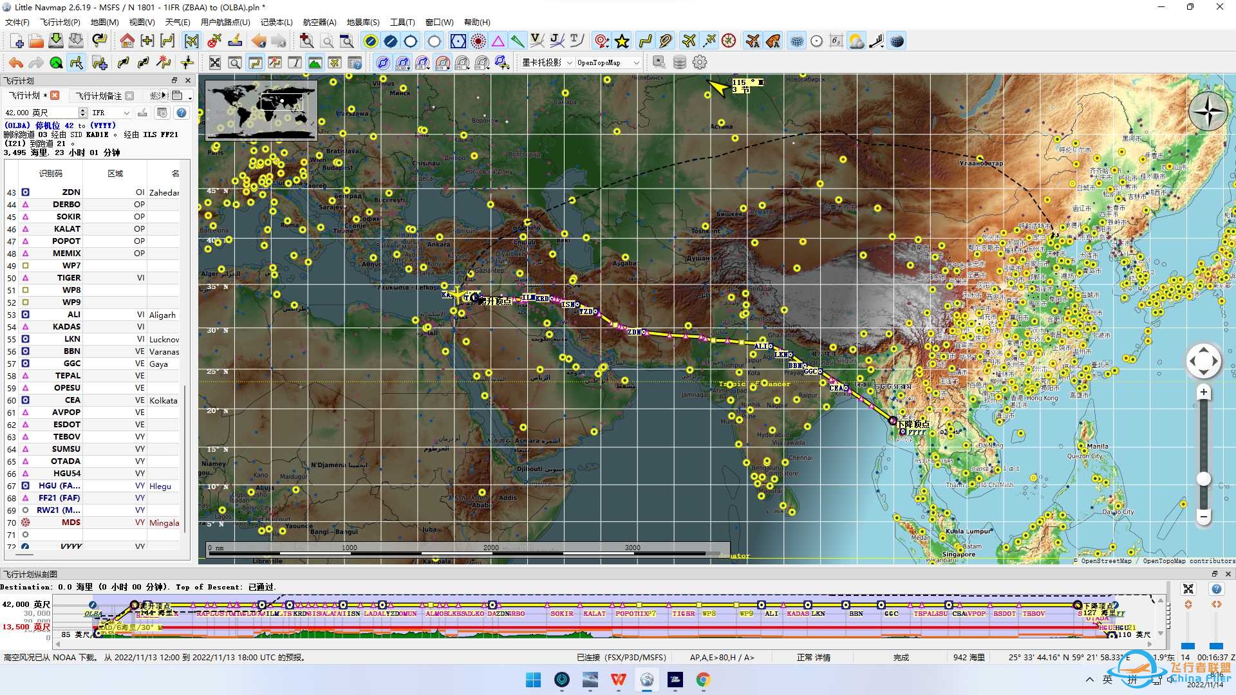This screenshot has width=1236, height=695.
Task: Click the map zoom in plus button
Action: 1203,393
